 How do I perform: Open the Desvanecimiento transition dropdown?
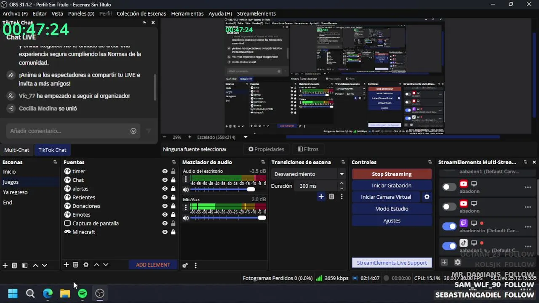309,174
